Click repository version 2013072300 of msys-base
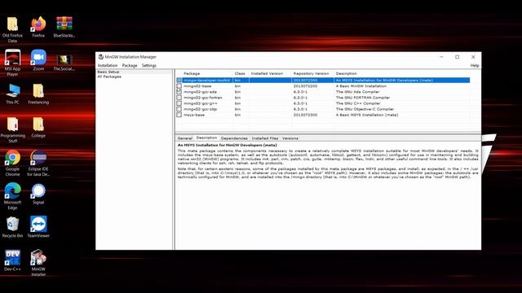522x293 pixels. tap(305, 115)
